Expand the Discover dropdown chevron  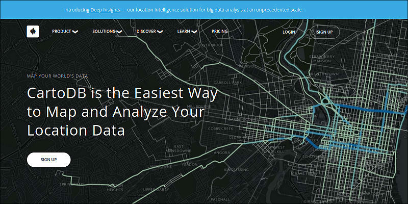160,32
